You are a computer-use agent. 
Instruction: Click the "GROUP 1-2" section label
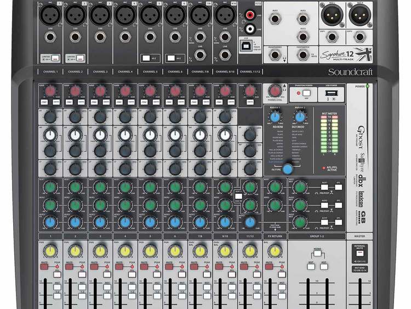tap(317, 237)
